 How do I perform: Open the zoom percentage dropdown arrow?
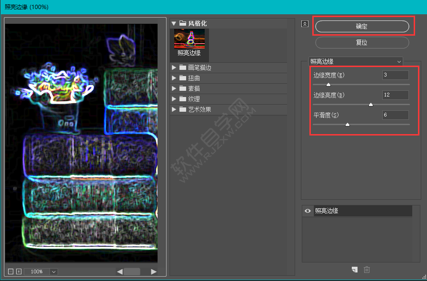point(54,271)
